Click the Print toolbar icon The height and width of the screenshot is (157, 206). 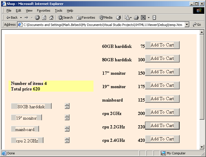136,18
